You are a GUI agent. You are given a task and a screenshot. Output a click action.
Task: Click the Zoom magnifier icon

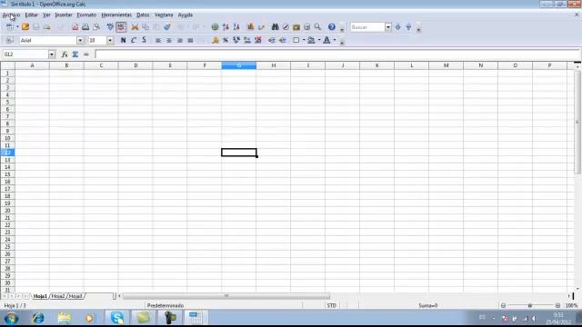coord(317,27)
